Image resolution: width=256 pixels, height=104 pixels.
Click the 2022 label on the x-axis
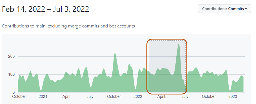138,96
